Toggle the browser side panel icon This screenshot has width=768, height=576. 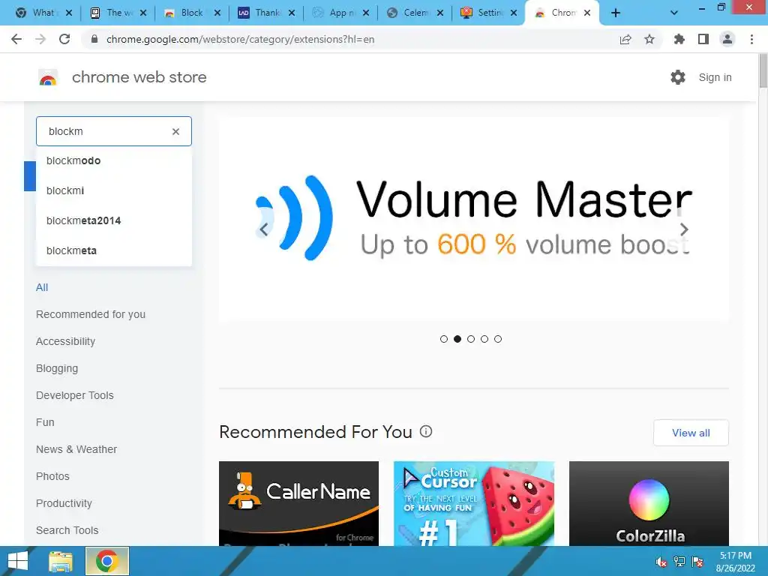pos(703,39)
